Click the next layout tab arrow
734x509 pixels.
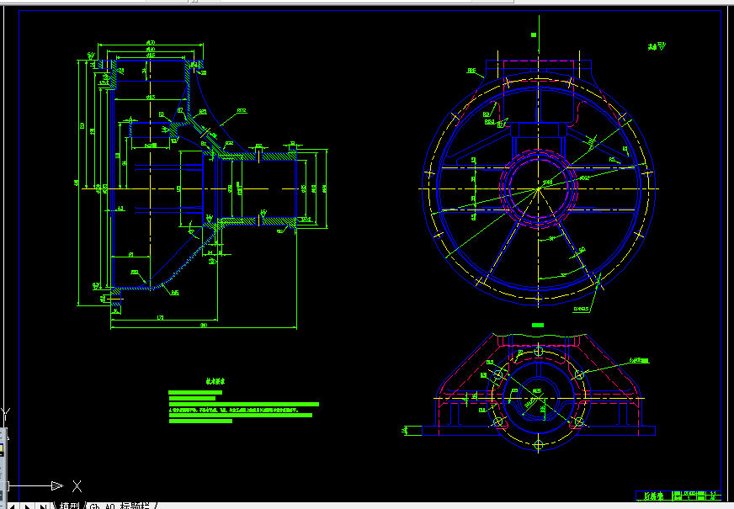(28, 506)
